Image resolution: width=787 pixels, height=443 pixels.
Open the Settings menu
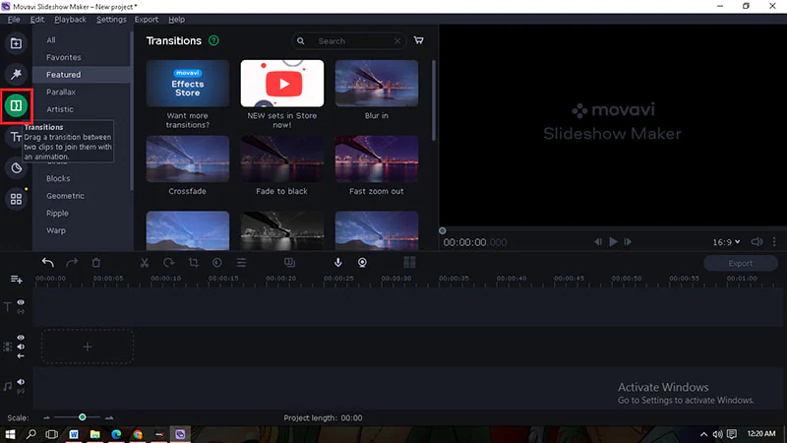coord(111,20)
